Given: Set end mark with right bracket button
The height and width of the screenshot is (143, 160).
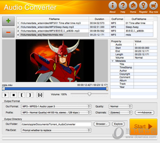Looking at the screenshot, I should [x=30, y=95].
